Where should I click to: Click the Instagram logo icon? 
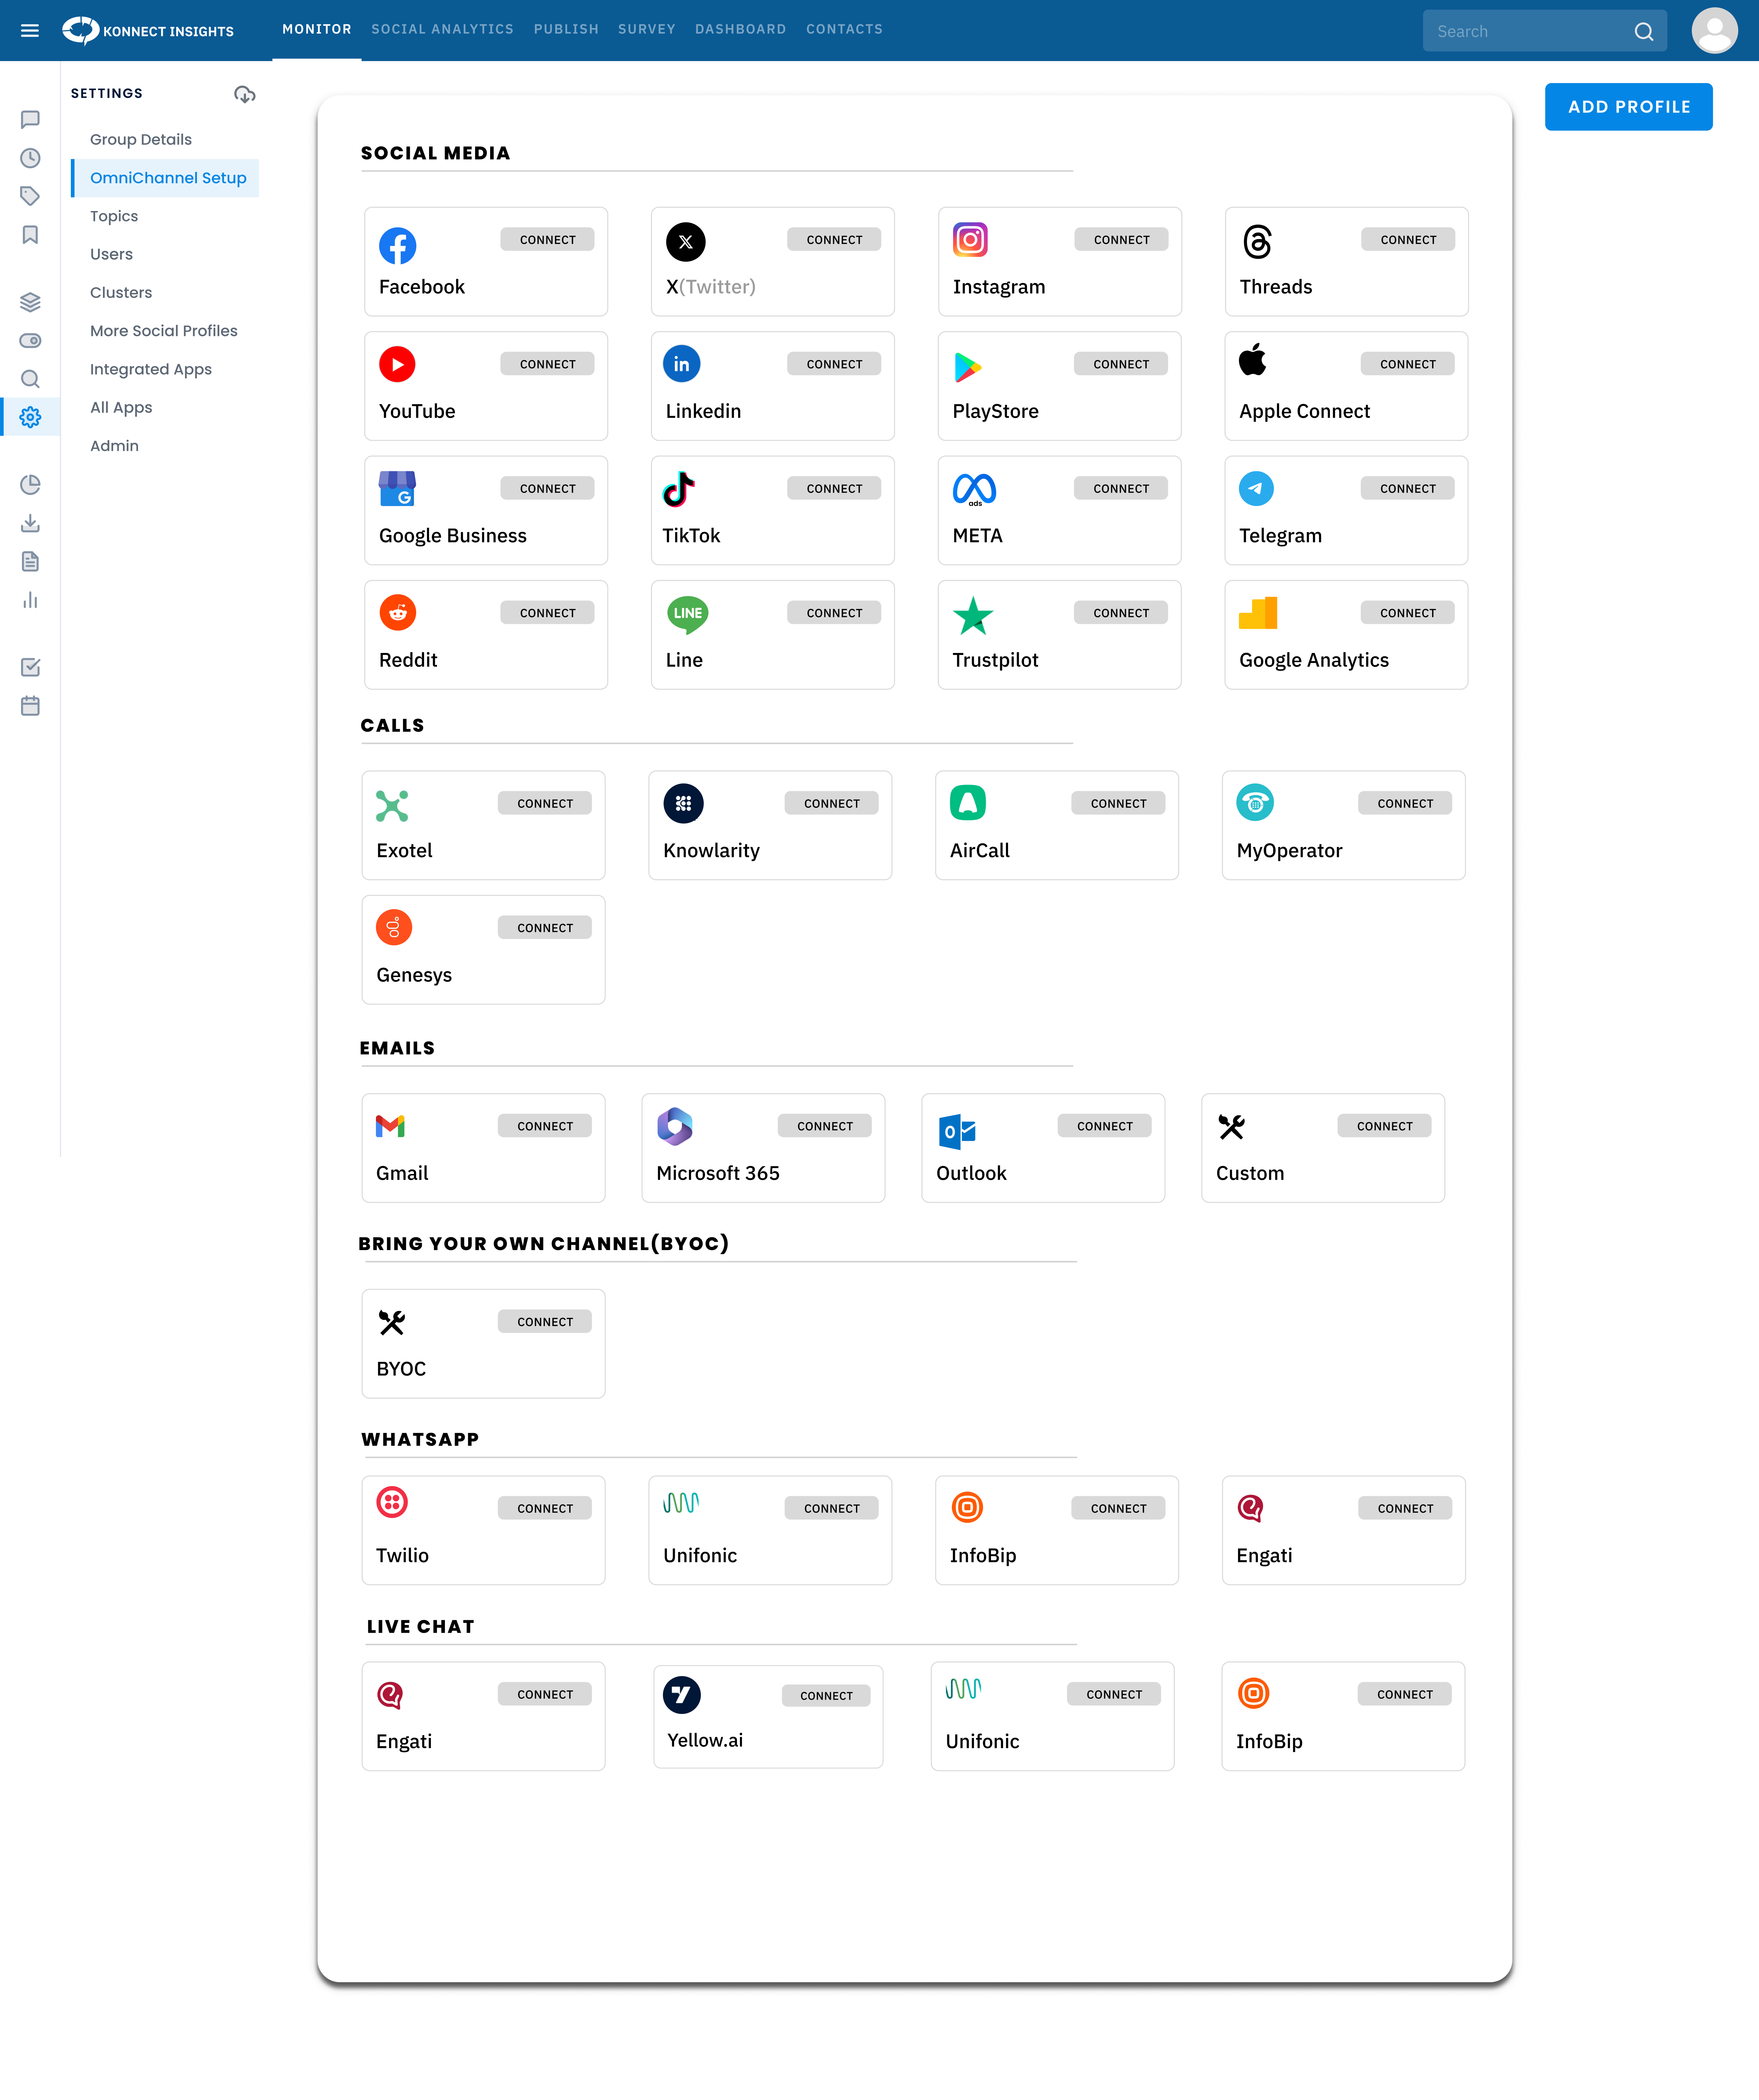click(970, 240)
